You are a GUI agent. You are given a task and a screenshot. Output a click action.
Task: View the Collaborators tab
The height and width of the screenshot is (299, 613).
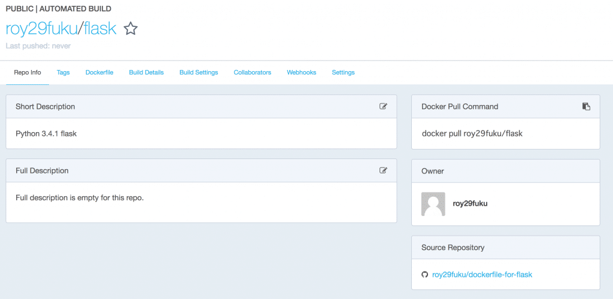(x=252, y=72)
